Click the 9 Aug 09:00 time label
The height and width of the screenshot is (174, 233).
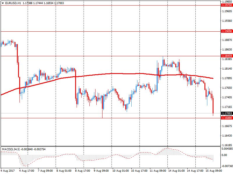[x=101, y=171]
